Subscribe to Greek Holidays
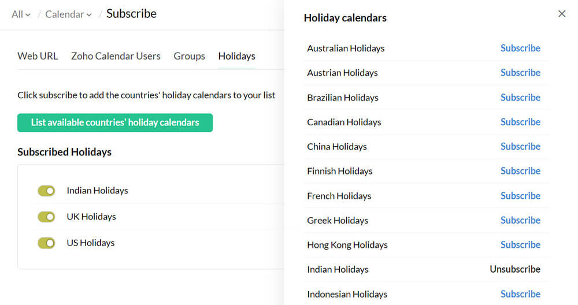This screenshot has width=578, height=305. pyautogui.click(x=520, y=220)
